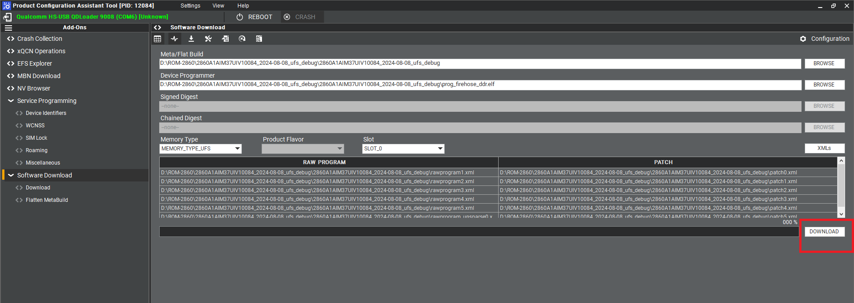Click the table grid view icon
This screenshot has width=854, height=303.
pyautogui.click(x=157, y=39)
